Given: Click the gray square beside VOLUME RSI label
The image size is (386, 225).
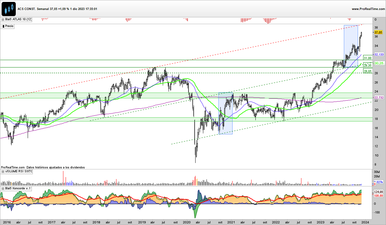Looking at the screenshot, I should point(3,172).
